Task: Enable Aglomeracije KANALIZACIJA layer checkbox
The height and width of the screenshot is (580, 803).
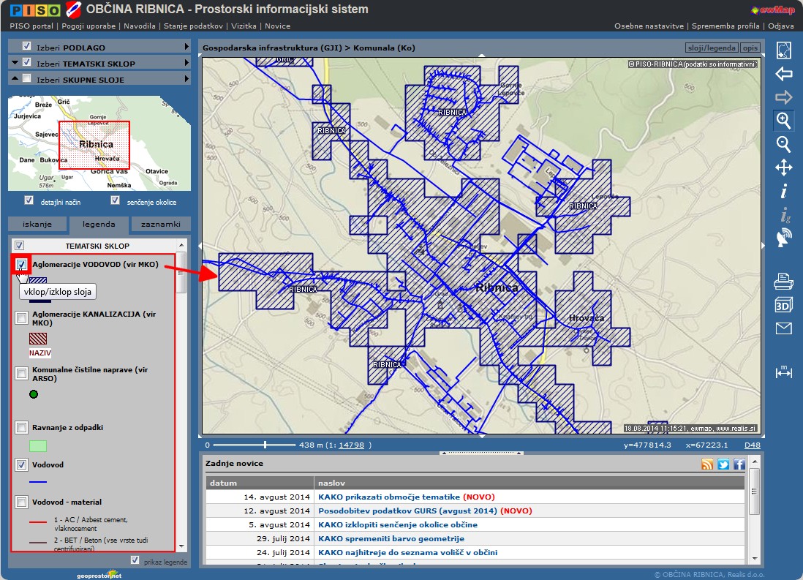Action: pos(22,317)
